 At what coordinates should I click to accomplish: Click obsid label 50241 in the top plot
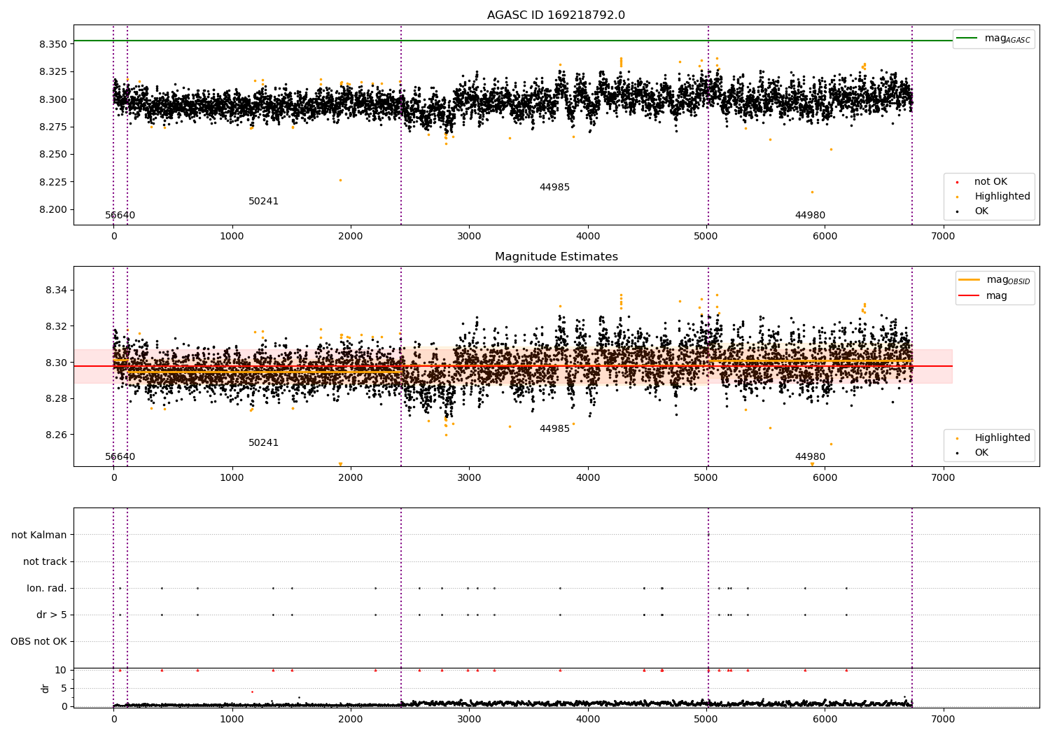pyautogui.click(x=264, y=202)
